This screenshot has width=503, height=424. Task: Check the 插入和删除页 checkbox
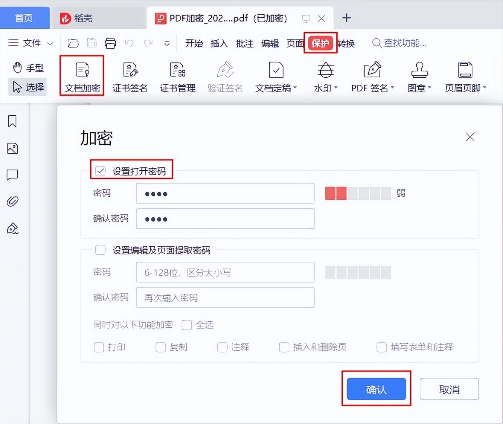click(x=284, y=347)
